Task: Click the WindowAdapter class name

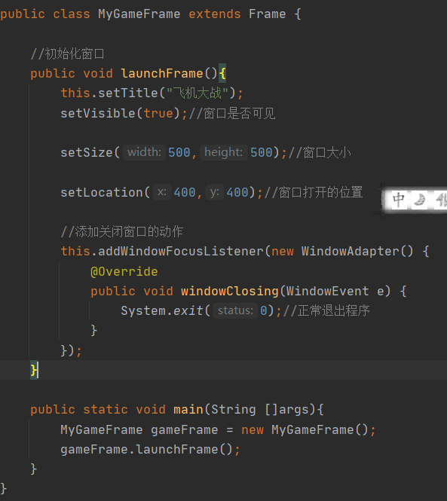Action: 350,251
